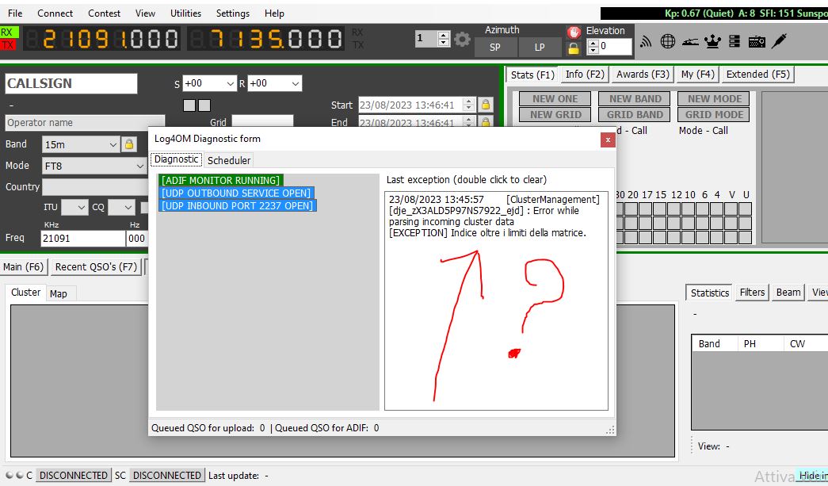Click the TX indicator
The image size is (828, 486).
[7, 44]
